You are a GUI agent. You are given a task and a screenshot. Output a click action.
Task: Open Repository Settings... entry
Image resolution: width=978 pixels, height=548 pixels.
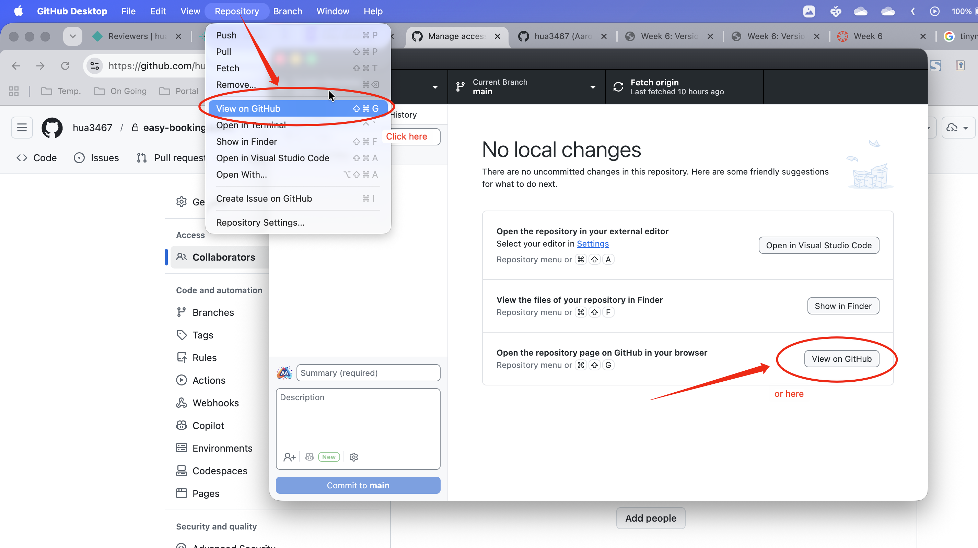297,222
